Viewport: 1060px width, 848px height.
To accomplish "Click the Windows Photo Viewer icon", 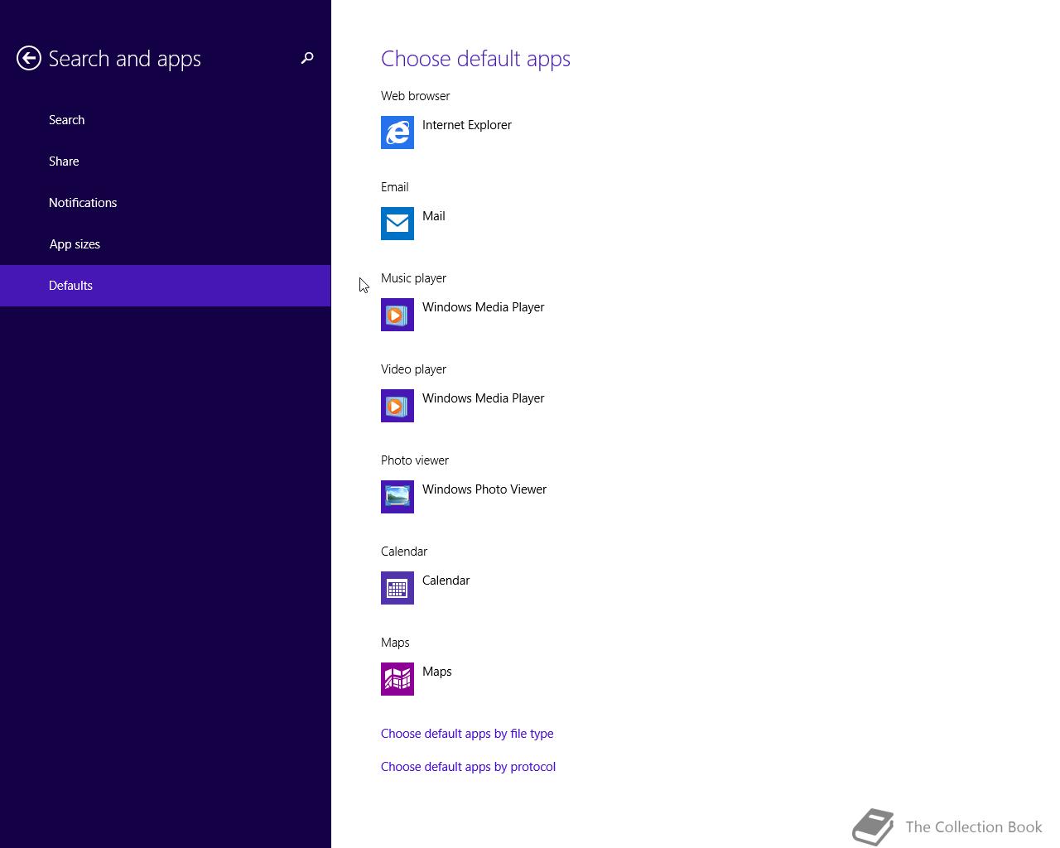I will [397, 497].
